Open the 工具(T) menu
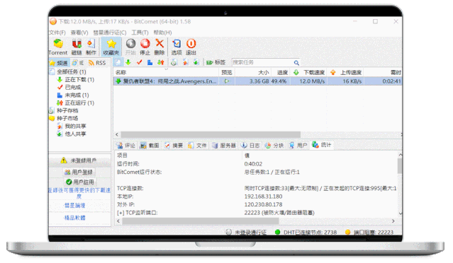The image size is (453, 263). [140, 33]
